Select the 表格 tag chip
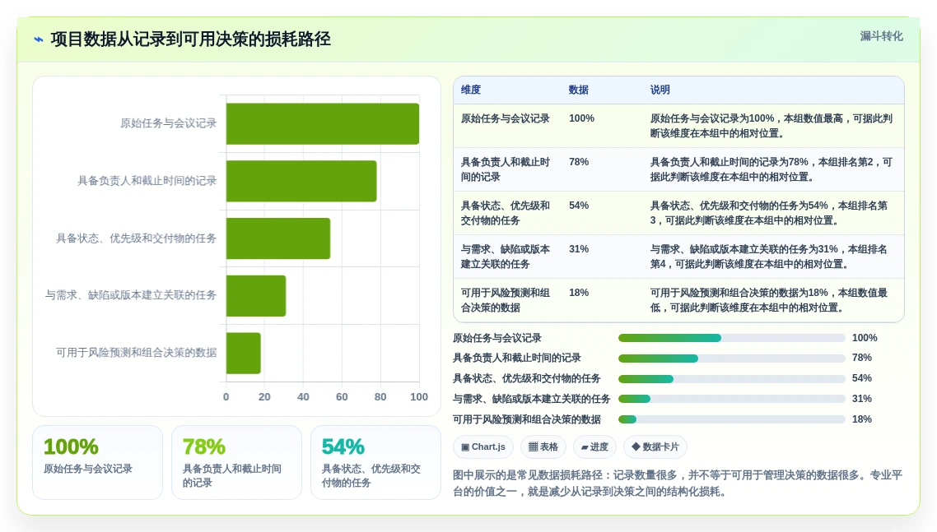The height and width of the screenshot is (532, 937). [x=543, y=446]
